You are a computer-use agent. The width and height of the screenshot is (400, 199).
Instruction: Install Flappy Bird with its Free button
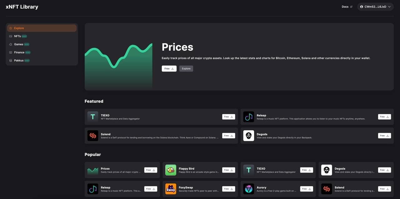(229, 170)
